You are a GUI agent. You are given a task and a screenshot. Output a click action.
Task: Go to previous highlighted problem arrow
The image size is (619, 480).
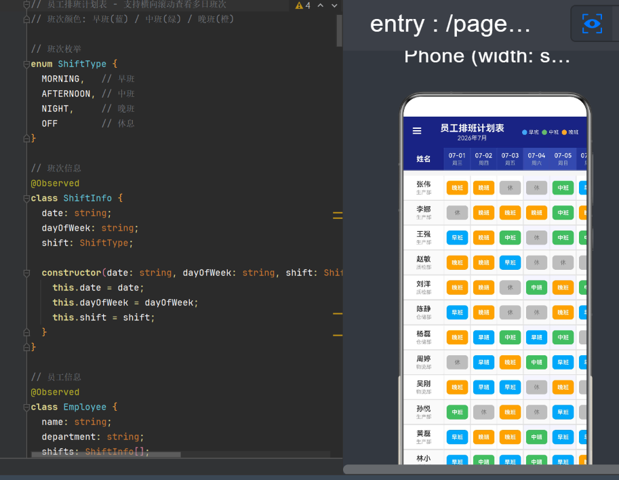point(321,5)
